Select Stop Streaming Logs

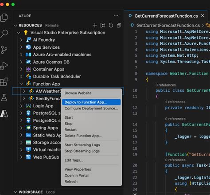(91, 151)
